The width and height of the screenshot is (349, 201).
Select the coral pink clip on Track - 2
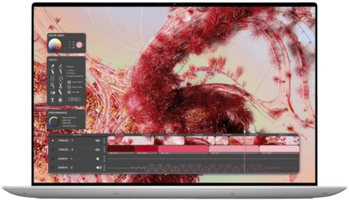point(184,149)
